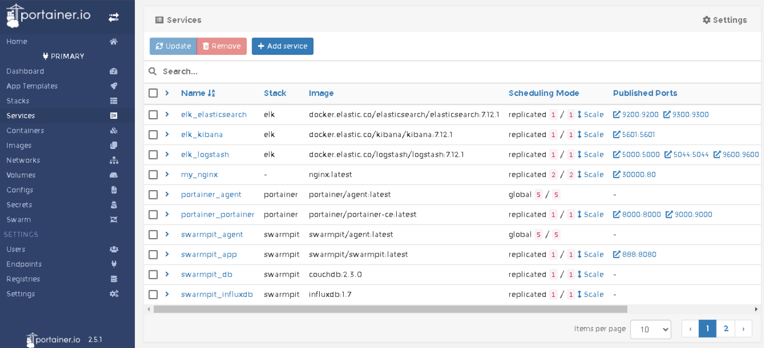This screenshot has width=764, height=348.
Task: Click the Networks sitemap icon
Action: click(x=114, y=160)
